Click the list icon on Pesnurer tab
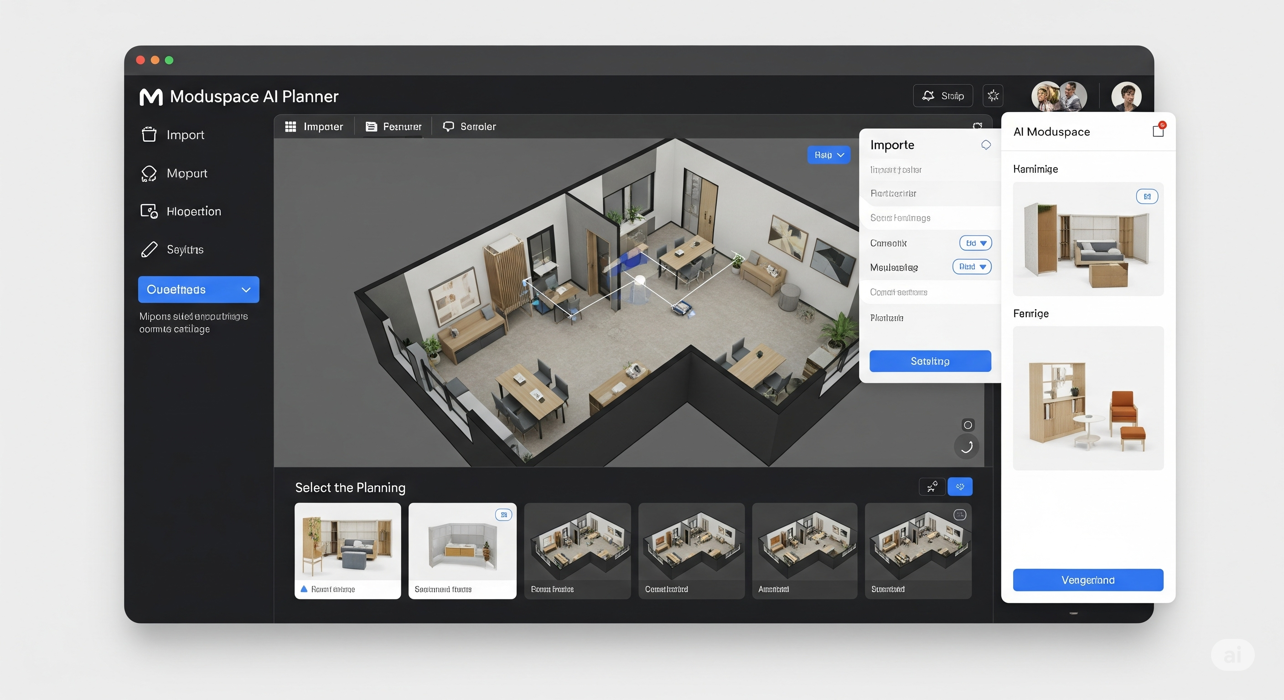Screen dimensions: 1284x700 [371, 127]
